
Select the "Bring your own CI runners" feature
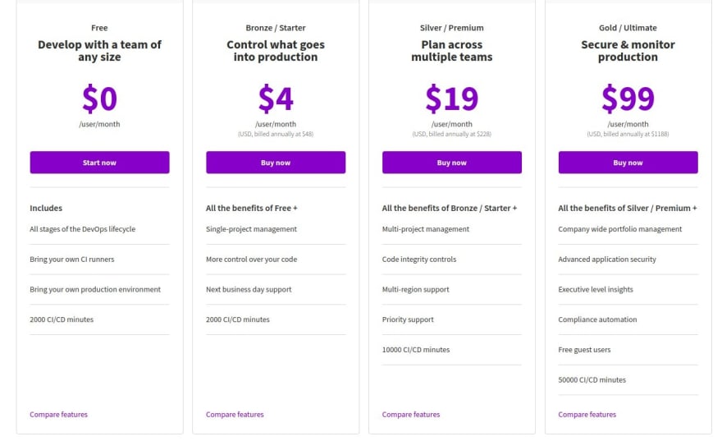72,260
